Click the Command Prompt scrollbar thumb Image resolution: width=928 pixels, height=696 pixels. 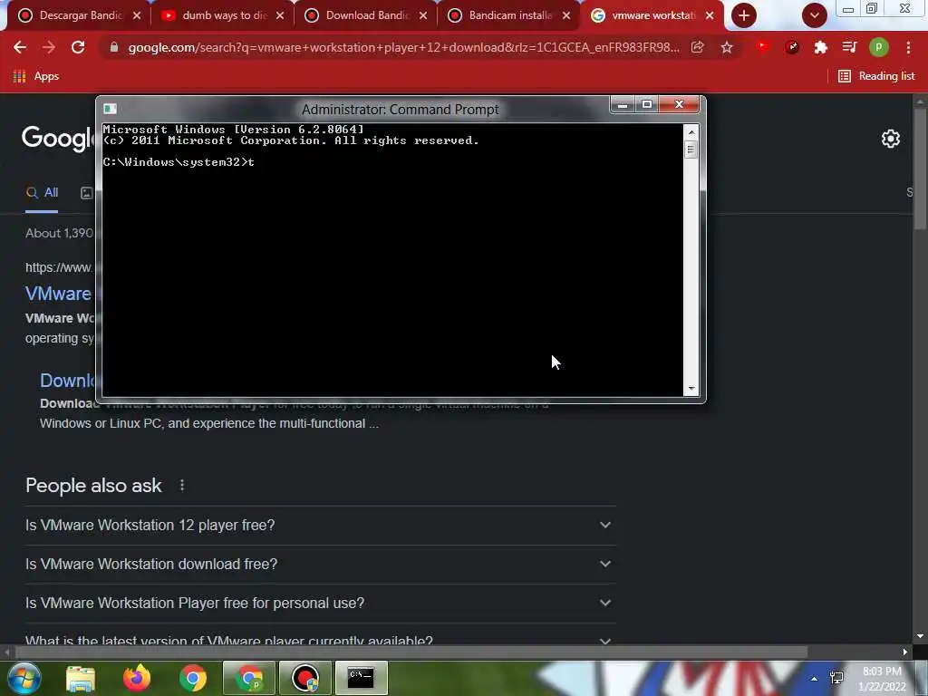click(x=691, y=150)
